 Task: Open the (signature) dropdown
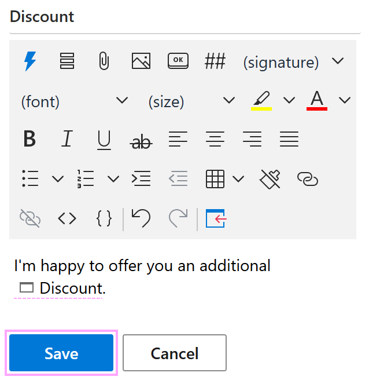coord(293,61)
